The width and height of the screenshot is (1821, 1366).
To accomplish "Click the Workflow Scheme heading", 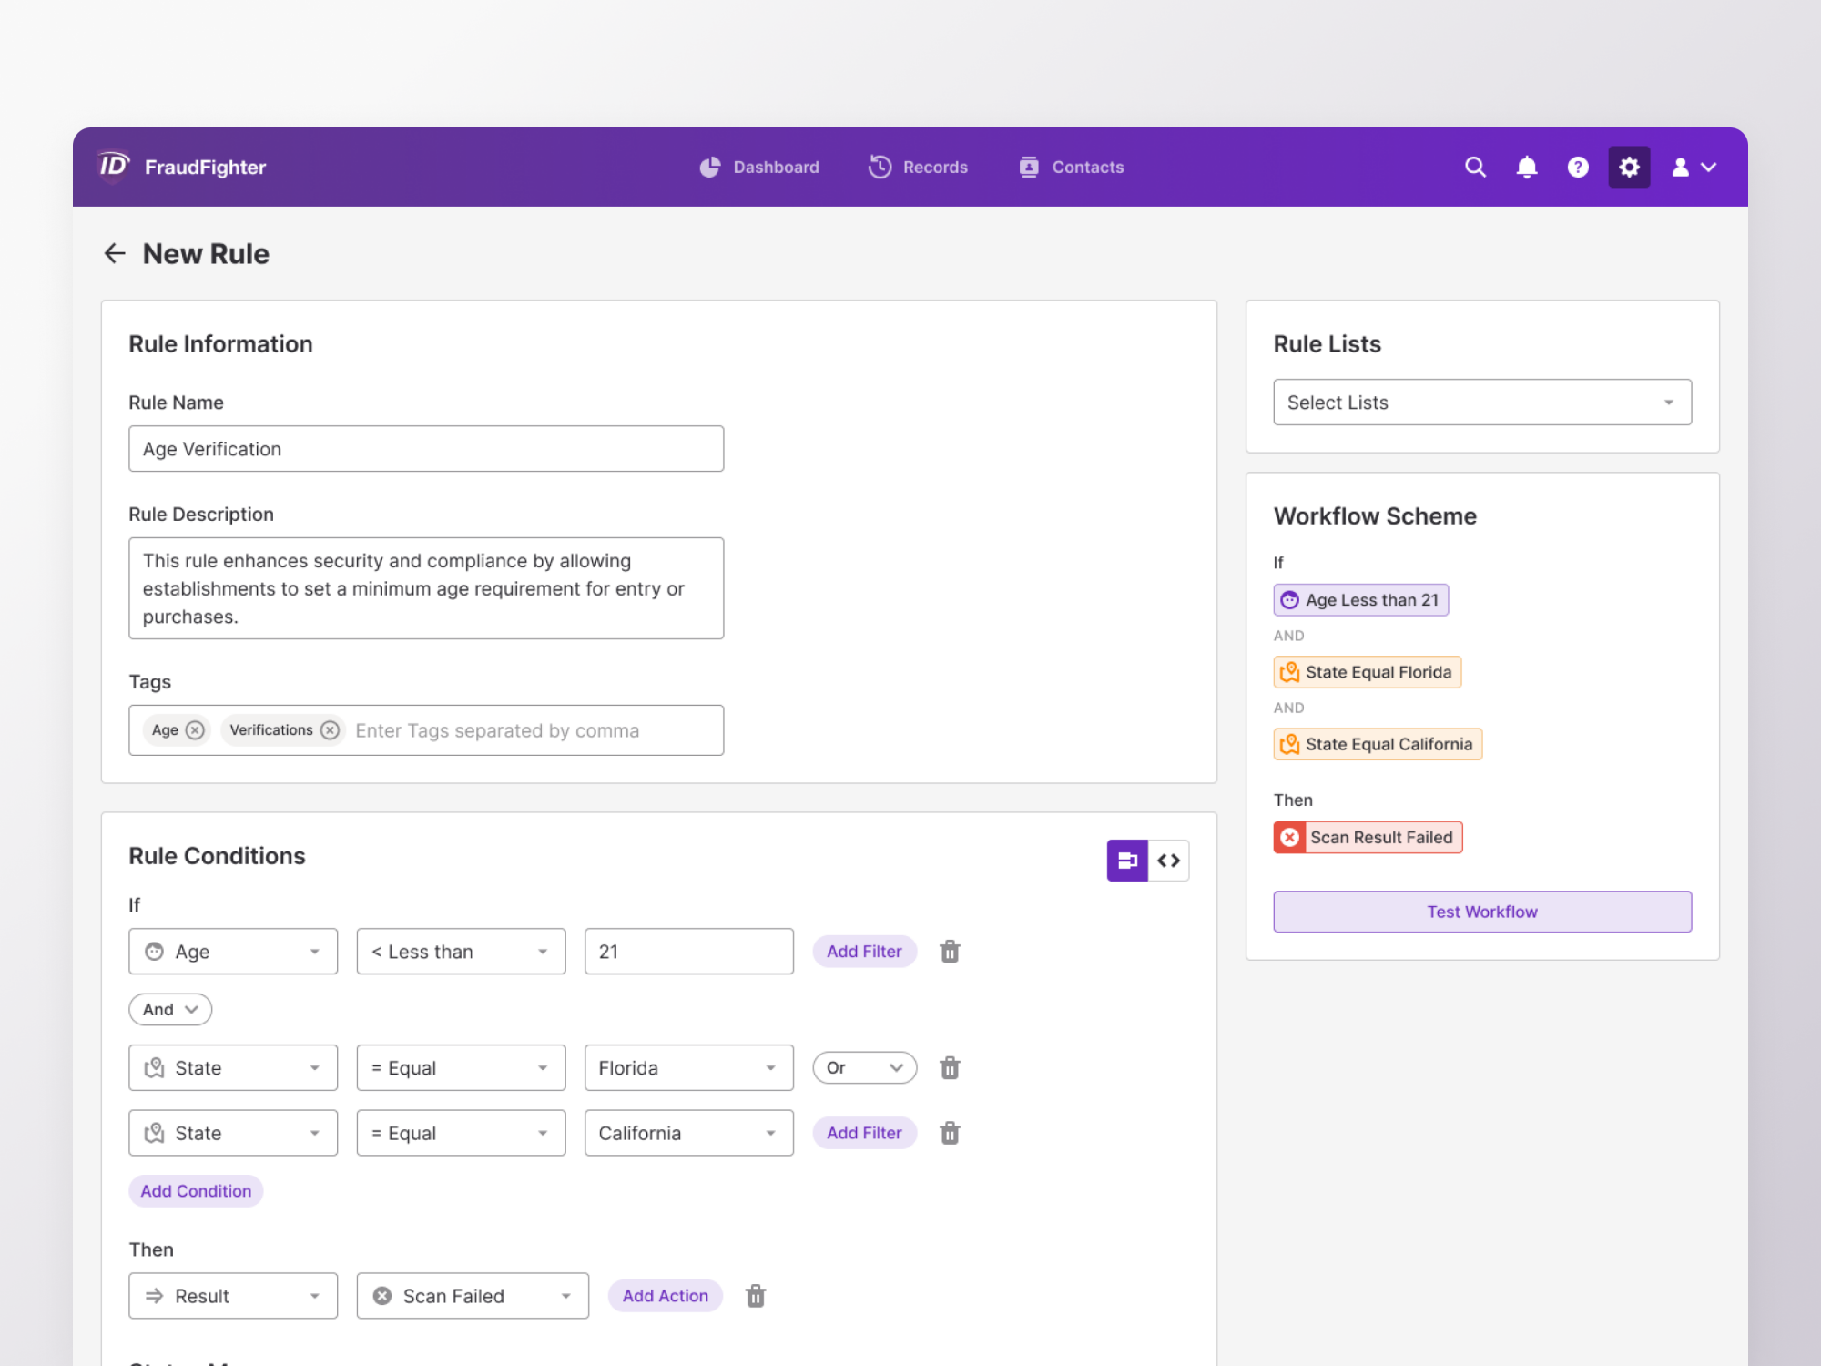I will pyautogui.click(x=1375, y=516).
